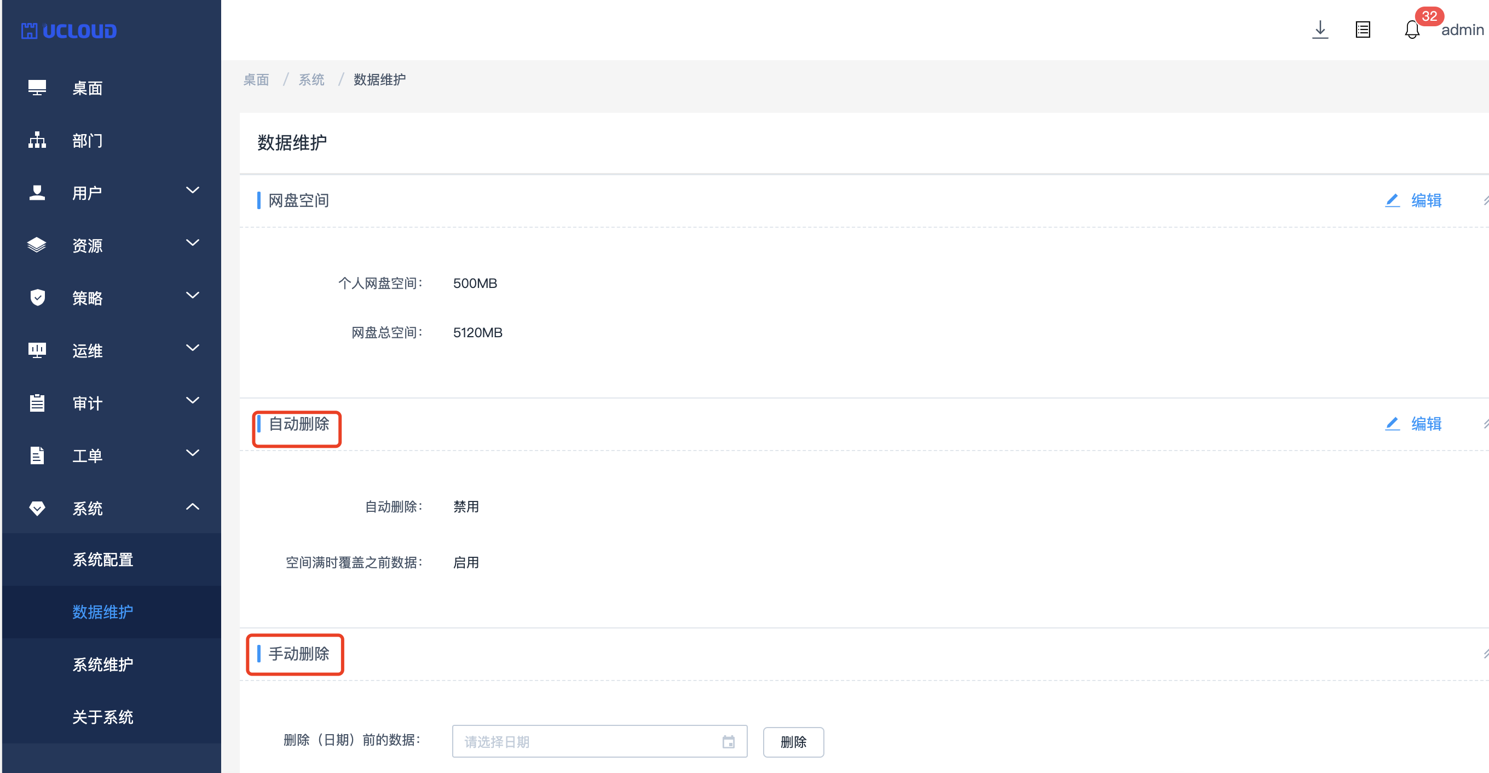Click the 部门 org chart icon

pyautogui.click(x=37, y=140)
